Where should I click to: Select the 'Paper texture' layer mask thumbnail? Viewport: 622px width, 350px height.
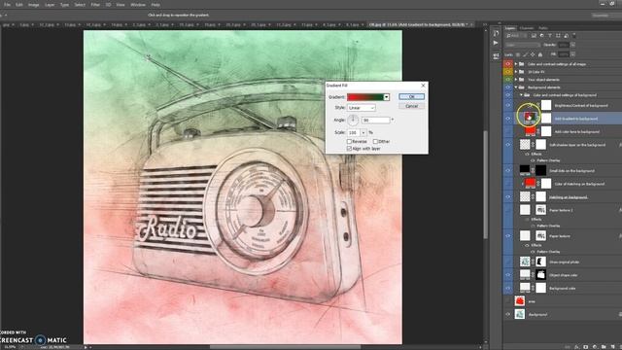[x=540, y=235]
